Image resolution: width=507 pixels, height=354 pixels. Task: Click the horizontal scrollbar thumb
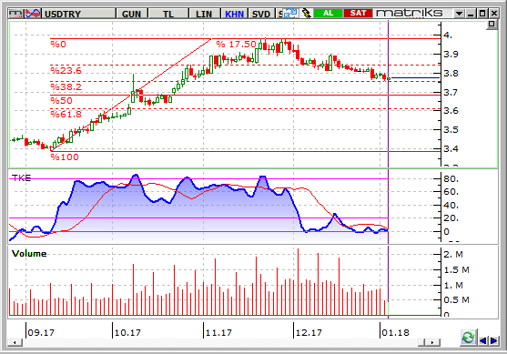[422, 342]
